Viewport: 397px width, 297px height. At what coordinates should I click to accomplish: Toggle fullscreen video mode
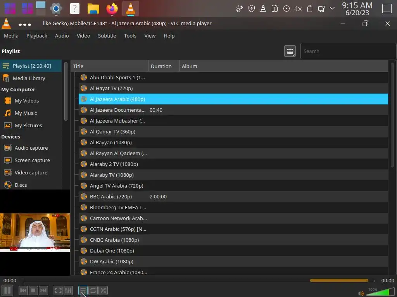[58, 290]
